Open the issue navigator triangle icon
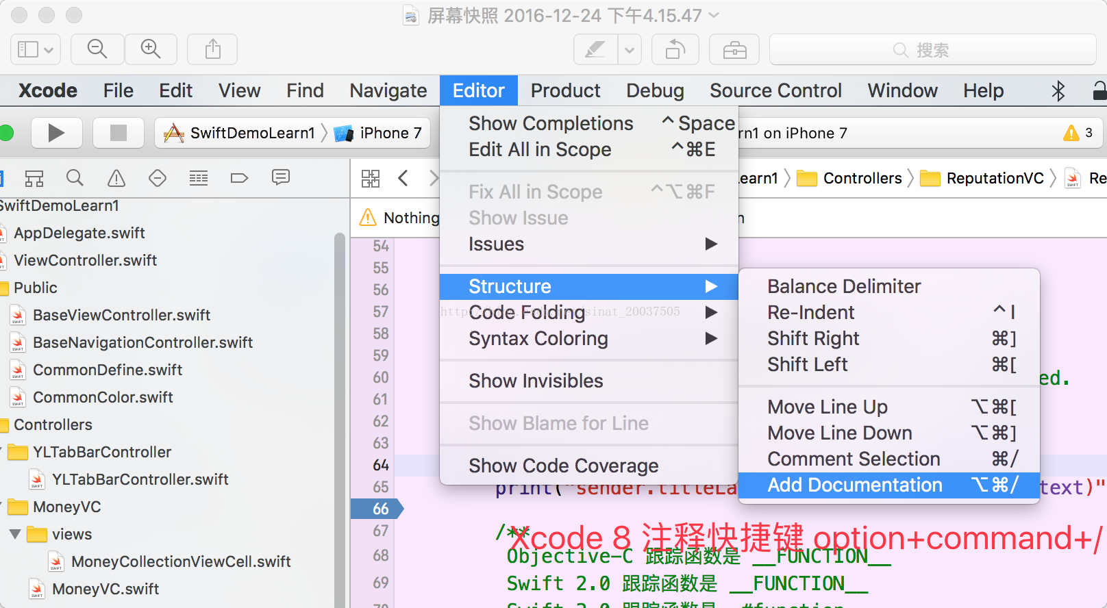This screenshot has width=1107, height=608. pyautogui.click(x=116, y=179)
